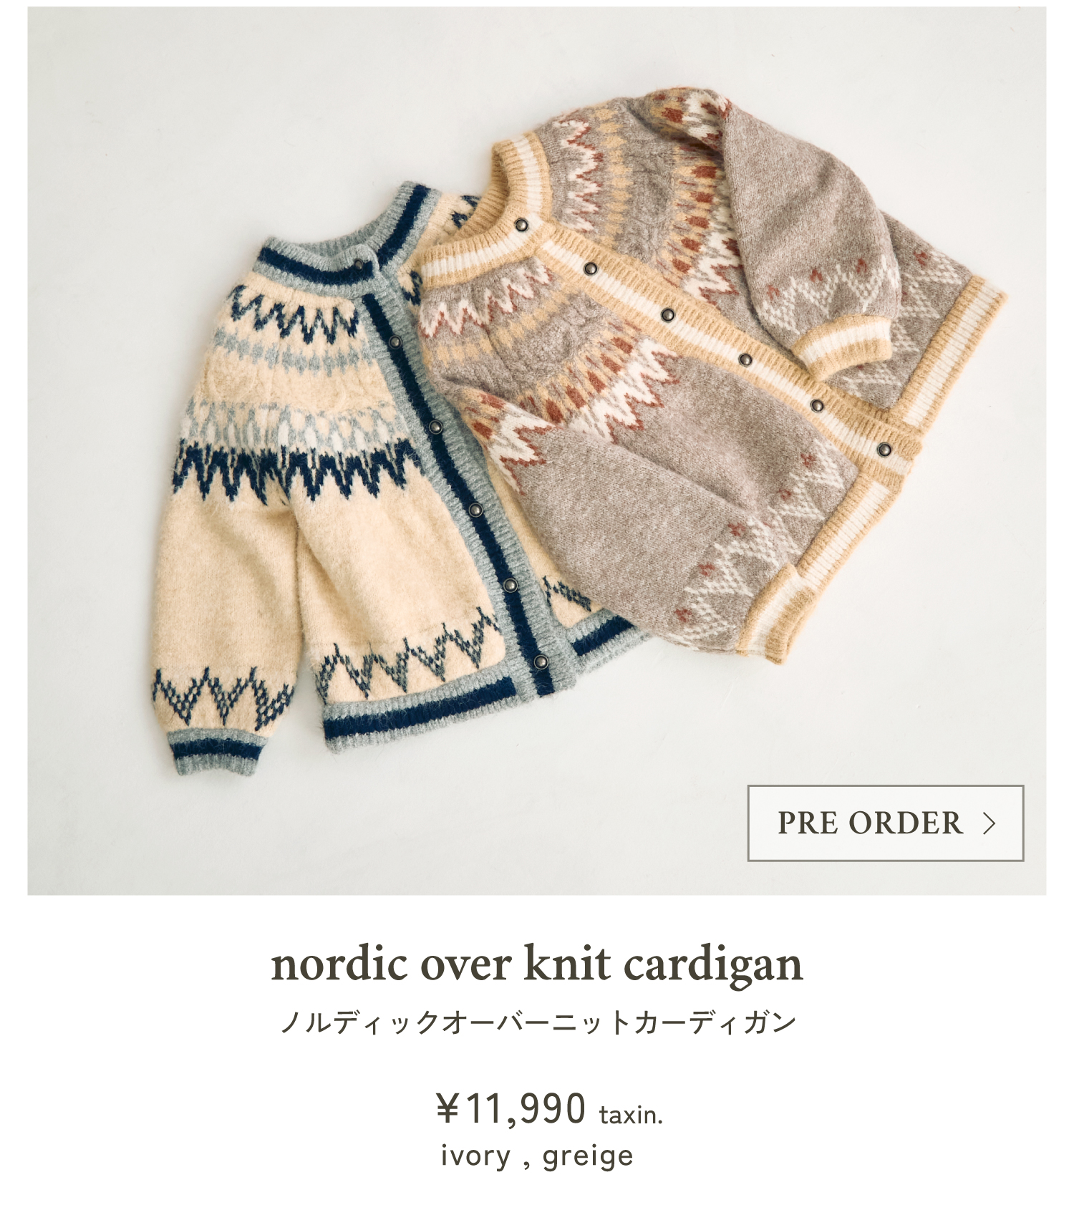Image resolution: width=1074 pixels, height=1205 pixels.
Task: Click the taxin. label next to price
Action: coord(631,1115)
